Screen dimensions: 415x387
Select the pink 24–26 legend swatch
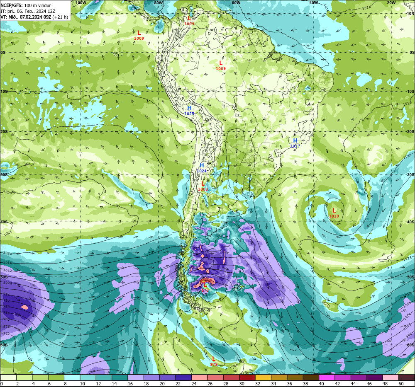pyautogui.click(x=200, y=378)
